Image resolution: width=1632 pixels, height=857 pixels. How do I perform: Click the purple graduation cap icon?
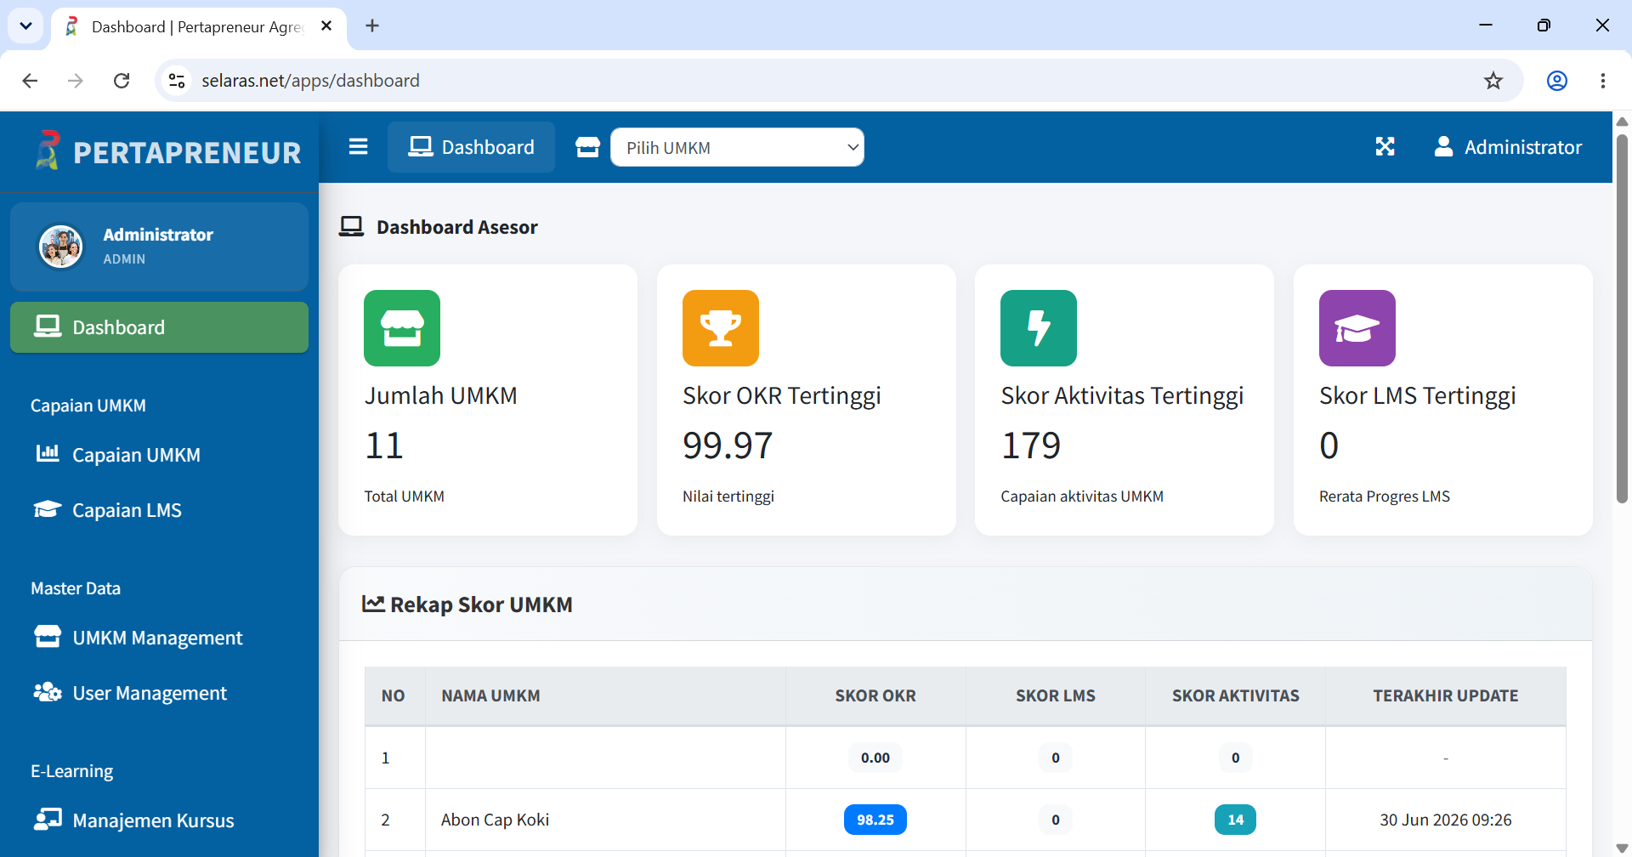click(x=1357, y=328)
